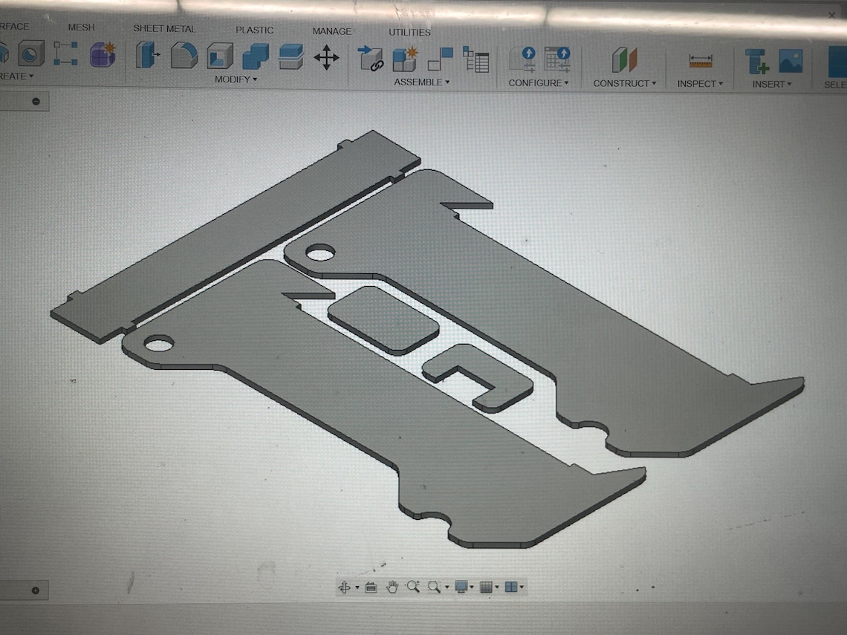
Task: Select the Zoom magnifier tool
Action: click(x=413, y=587)
